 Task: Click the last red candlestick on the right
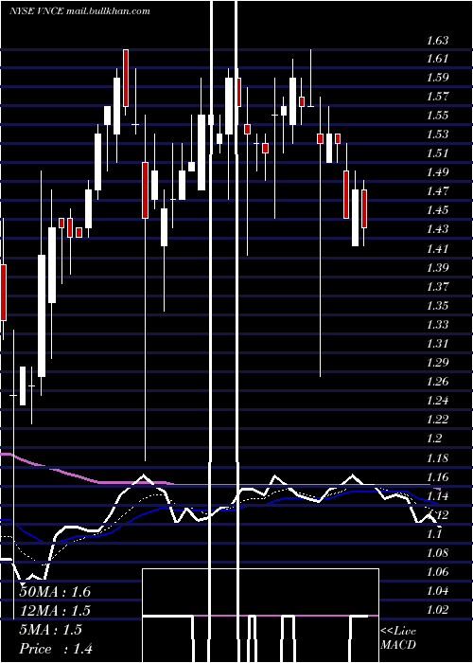(364, 209)
